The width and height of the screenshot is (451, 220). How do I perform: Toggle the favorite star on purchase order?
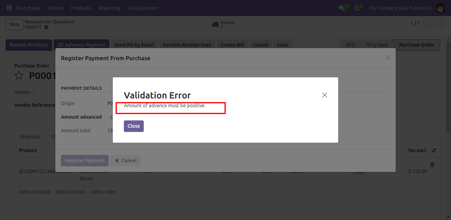click(x=19, y=76)
